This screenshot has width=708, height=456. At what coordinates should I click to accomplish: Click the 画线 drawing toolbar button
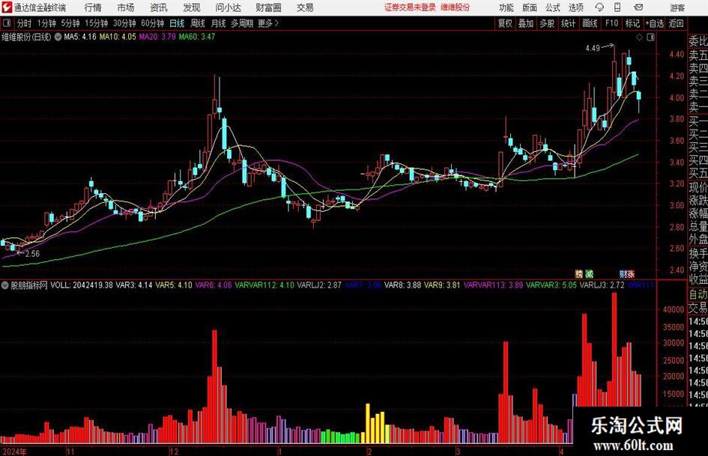590,23
